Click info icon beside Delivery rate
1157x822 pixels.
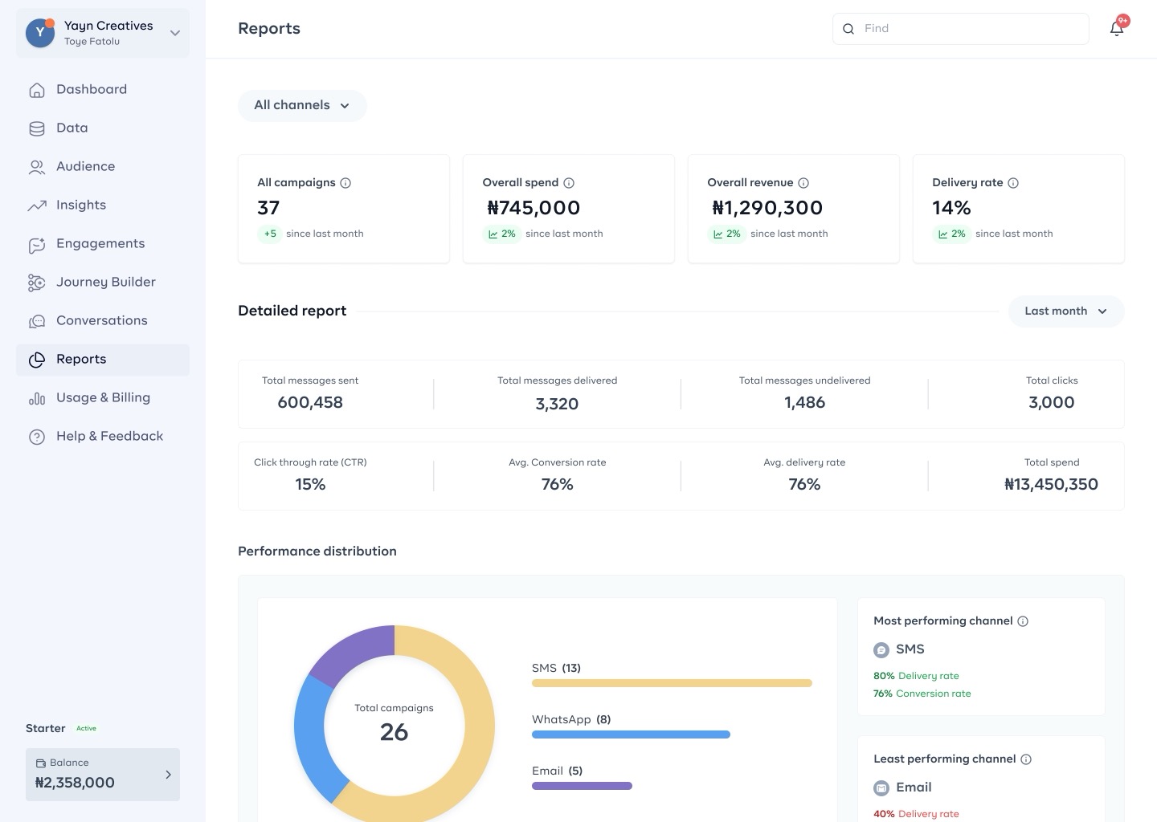pos(1013,183)
